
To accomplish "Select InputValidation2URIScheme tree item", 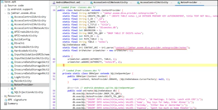I will (x=32, y=55).
